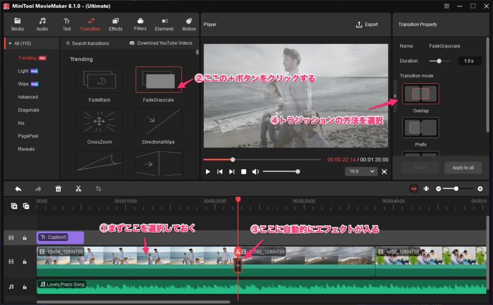Screen dimensions: 493x305
Task: Collapse the All (115) category list
Action: [10, 43]
